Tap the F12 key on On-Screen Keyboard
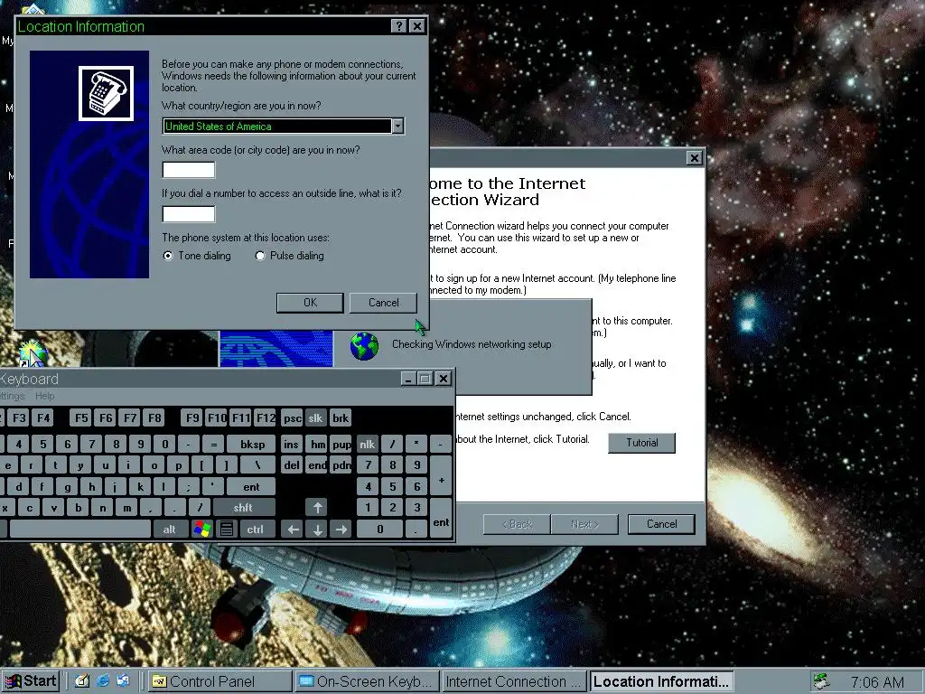This screenshot has width=925, height=694. (266, 417)
